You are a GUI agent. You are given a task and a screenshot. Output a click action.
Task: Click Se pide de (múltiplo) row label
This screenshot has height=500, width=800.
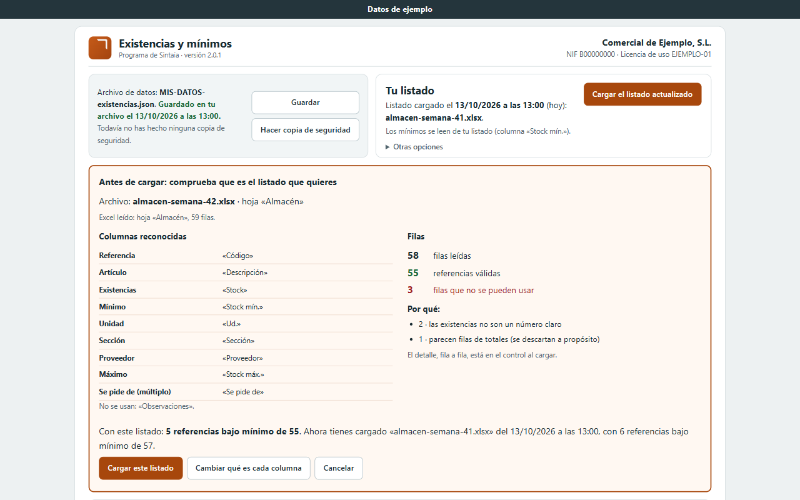(x=135, y=392)
